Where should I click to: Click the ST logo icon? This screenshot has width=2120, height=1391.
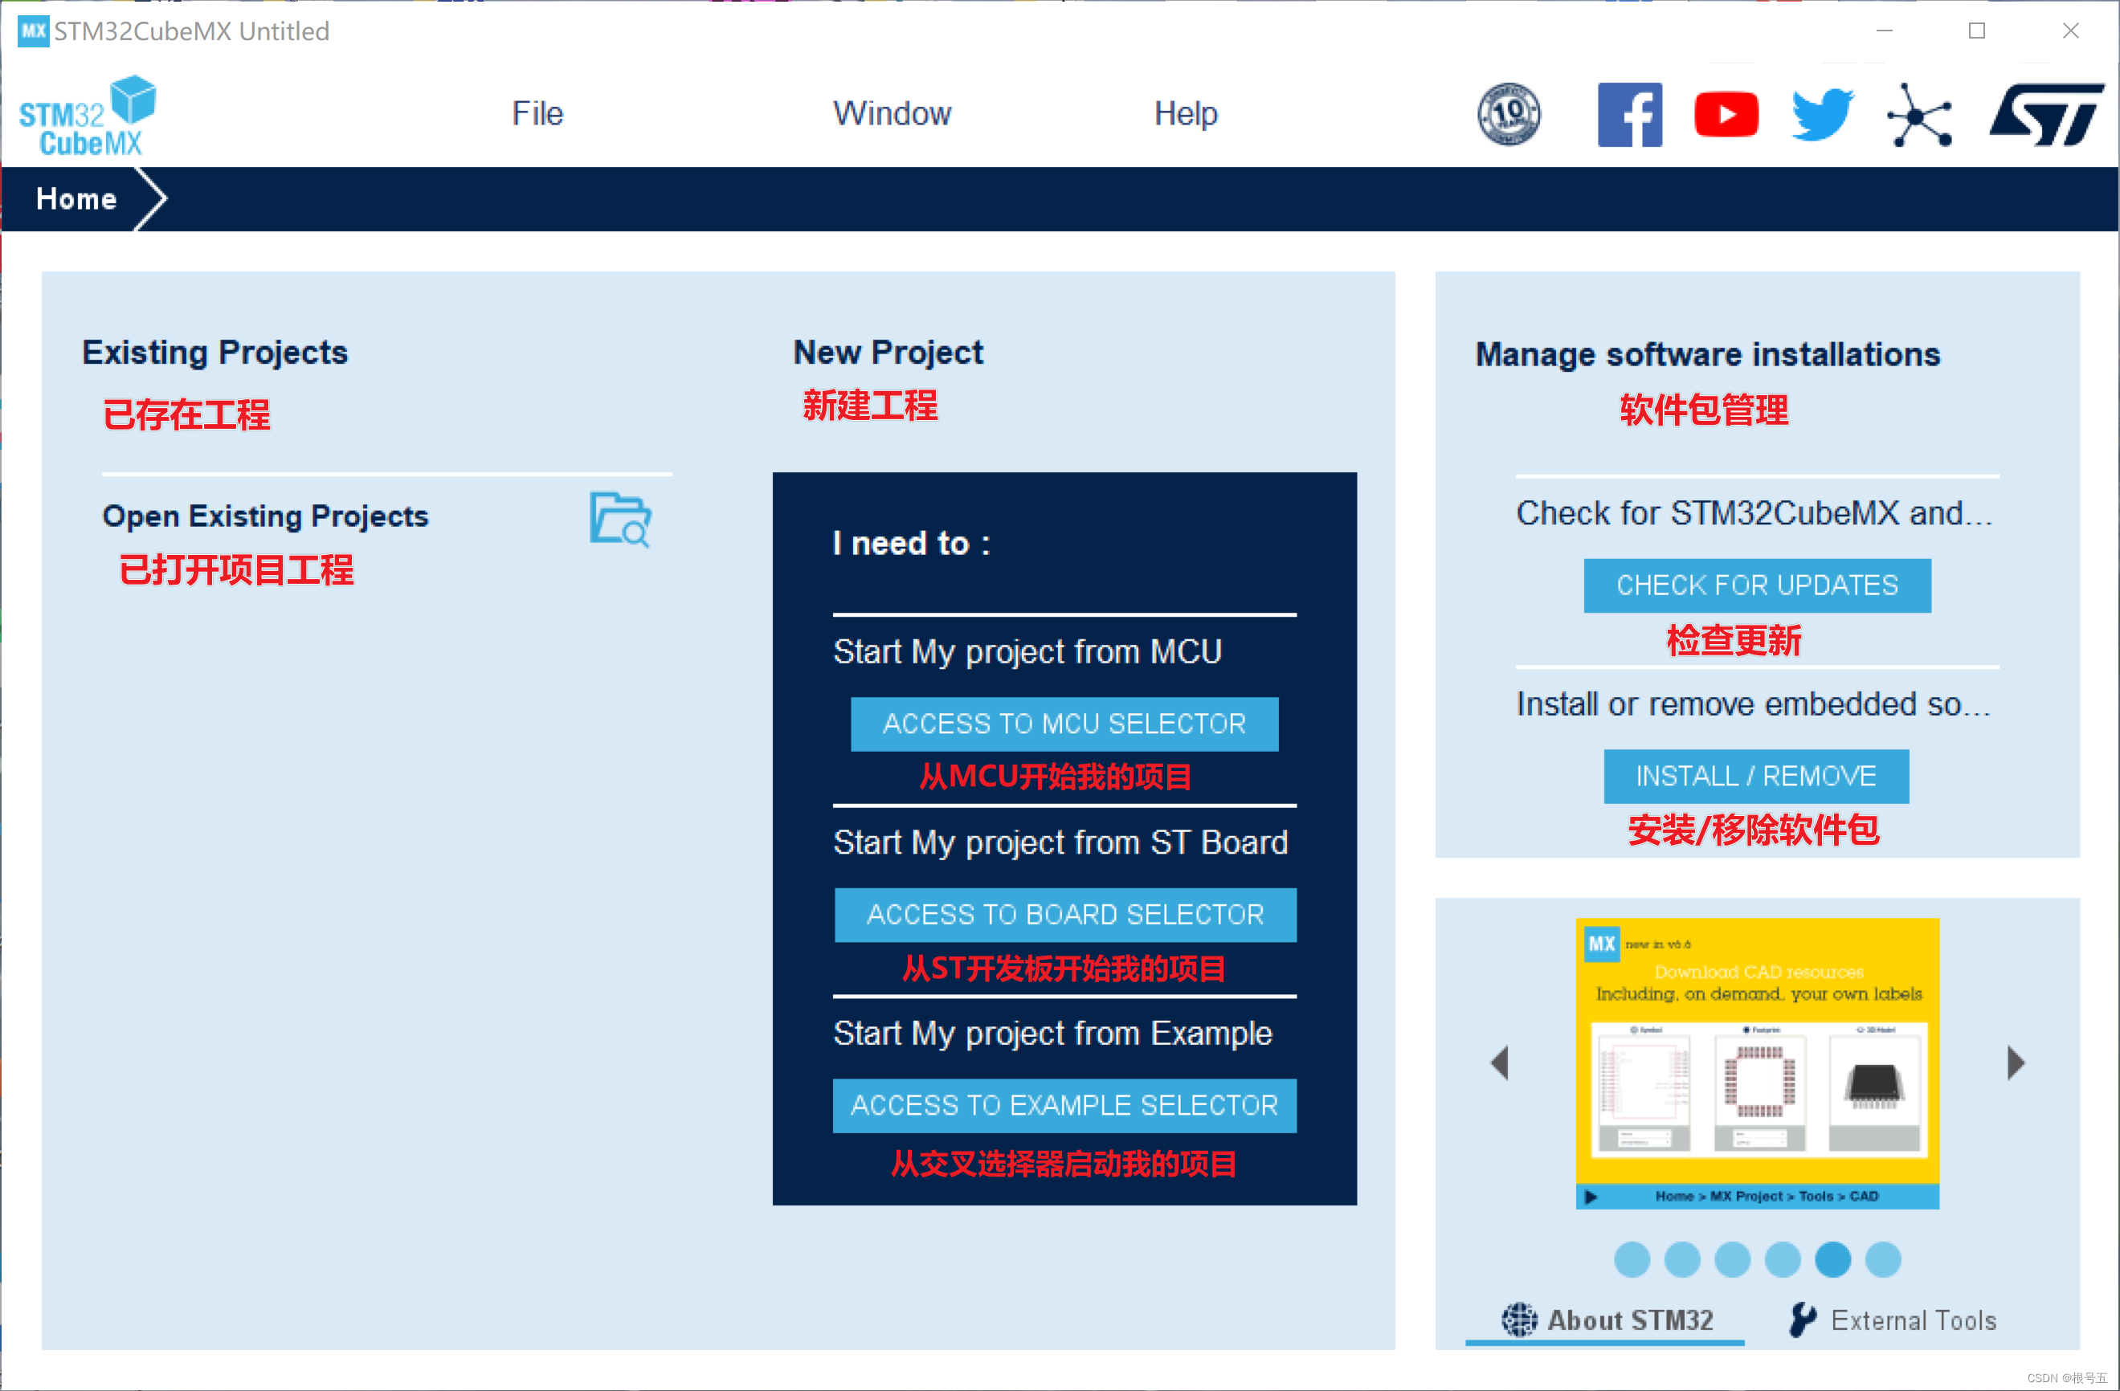2046,114
